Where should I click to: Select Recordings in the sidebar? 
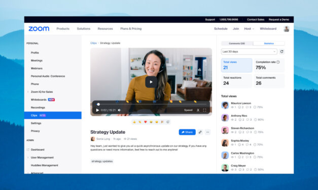[38, 108]
